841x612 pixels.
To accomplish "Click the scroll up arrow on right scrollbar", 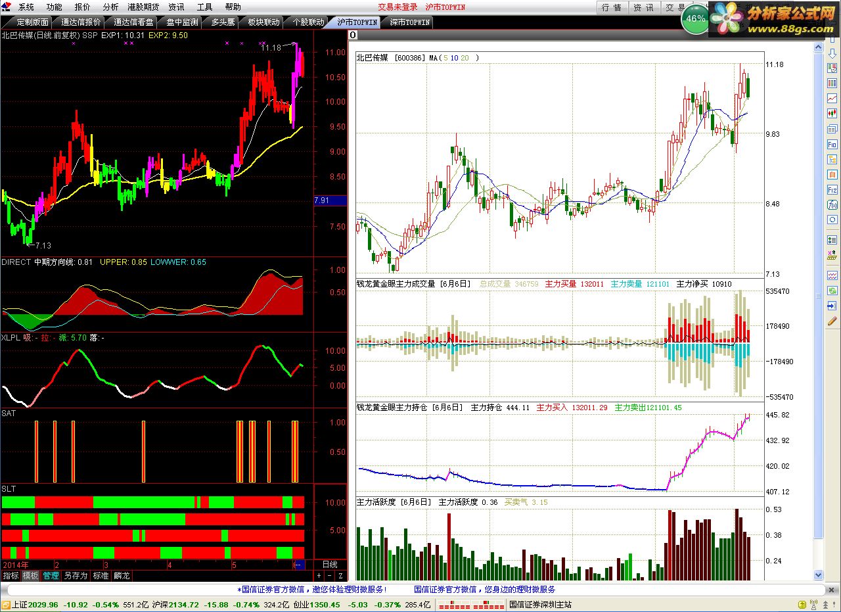I will [x=818, y=48].
